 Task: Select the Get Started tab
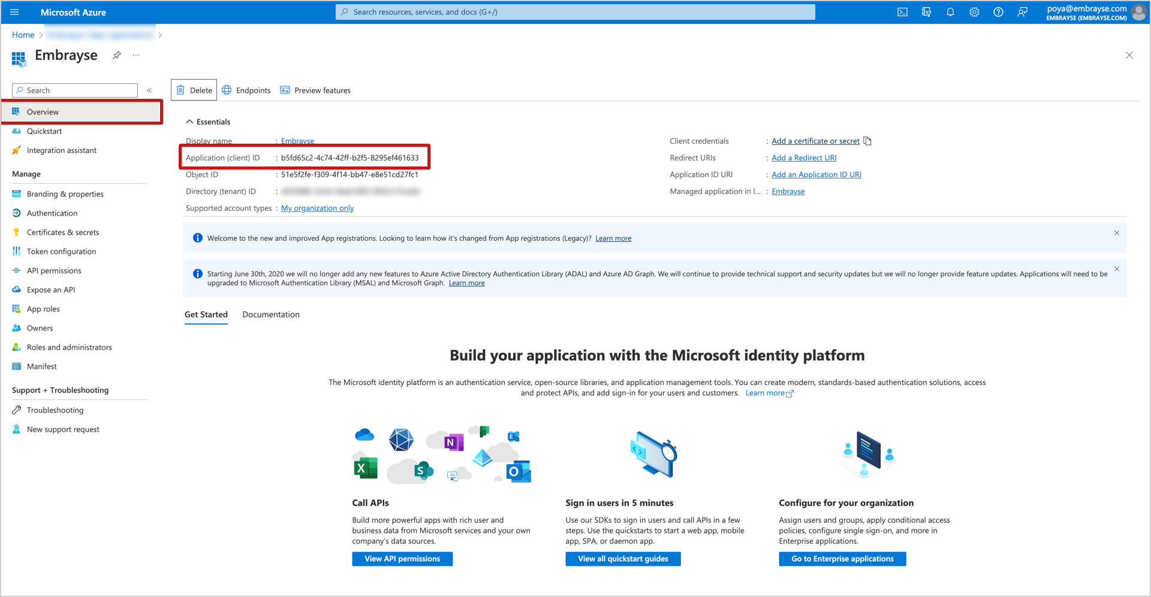pyautogui.click(x=206, y=314)
